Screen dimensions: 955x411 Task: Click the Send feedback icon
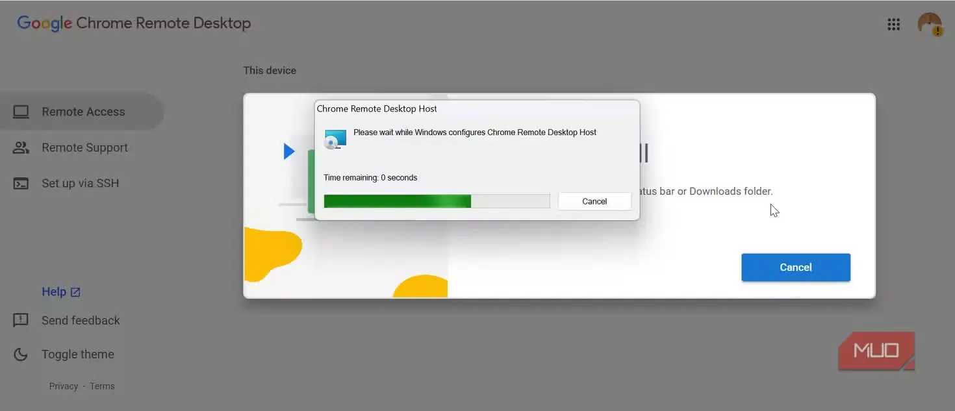21,320
